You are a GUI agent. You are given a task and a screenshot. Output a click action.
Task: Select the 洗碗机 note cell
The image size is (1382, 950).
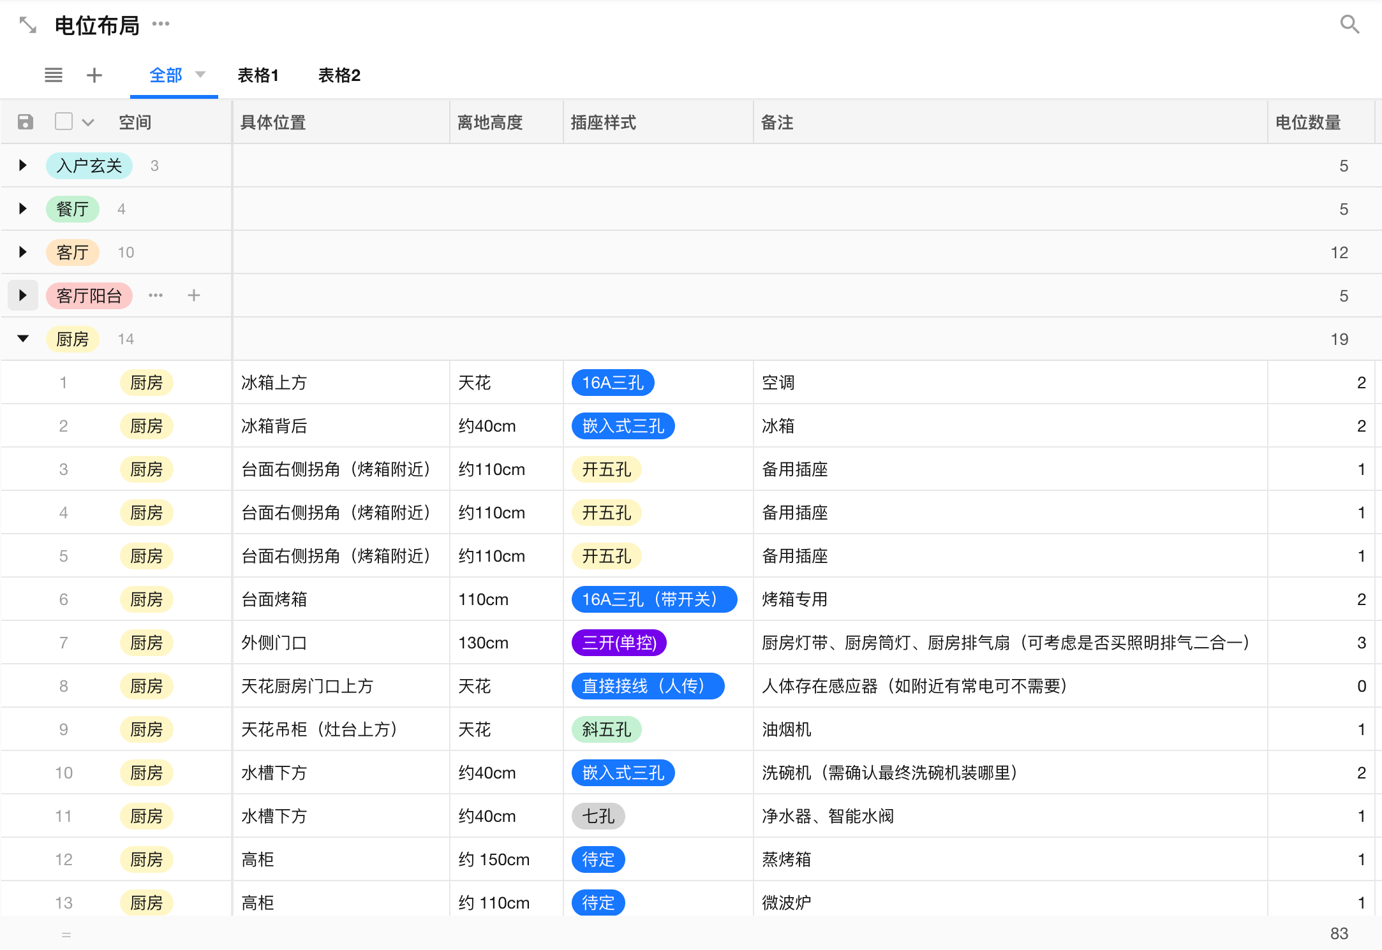point(1011,773)
